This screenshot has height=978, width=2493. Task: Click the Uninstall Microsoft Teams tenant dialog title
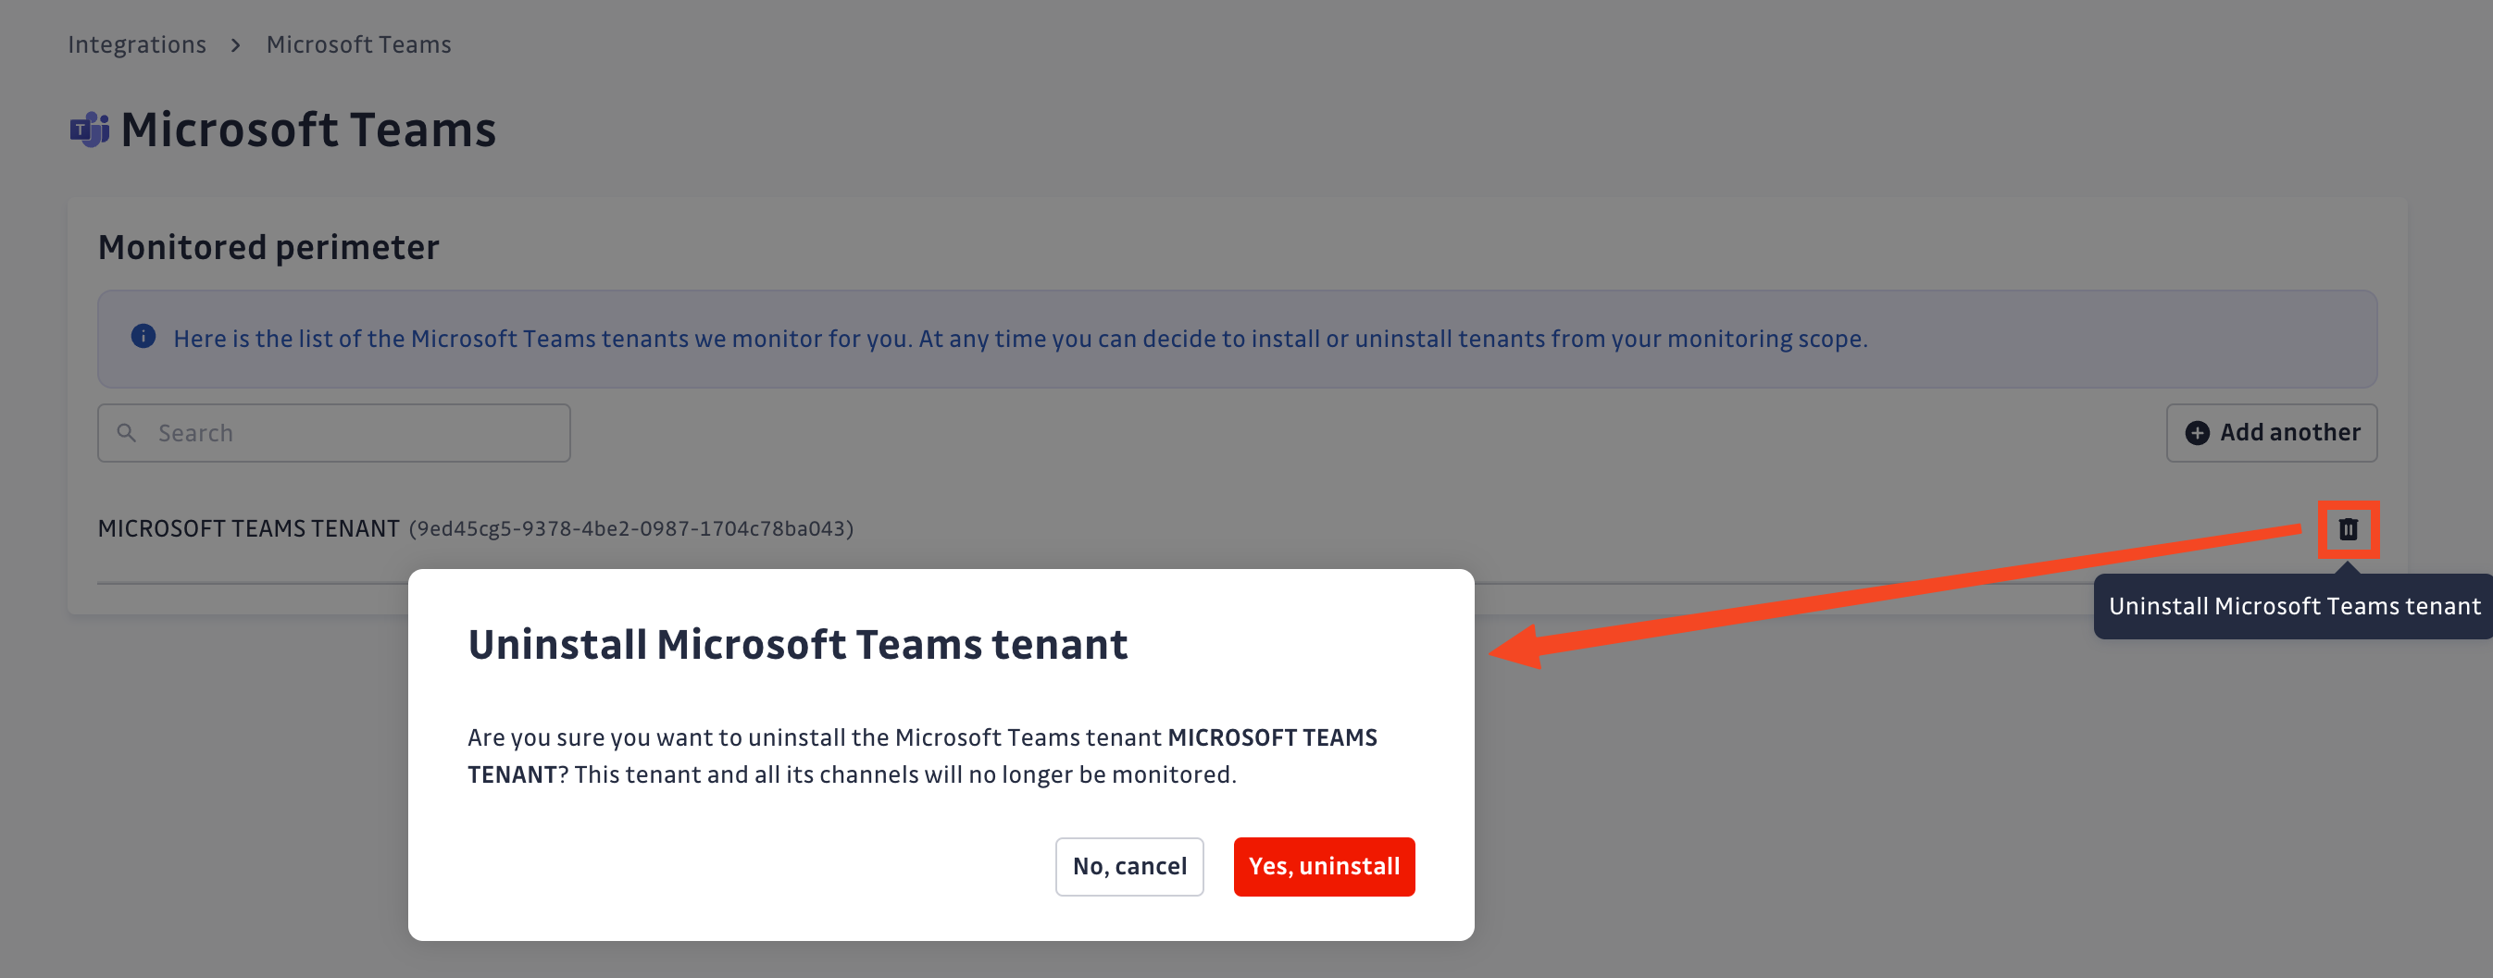tap(797, 644)
